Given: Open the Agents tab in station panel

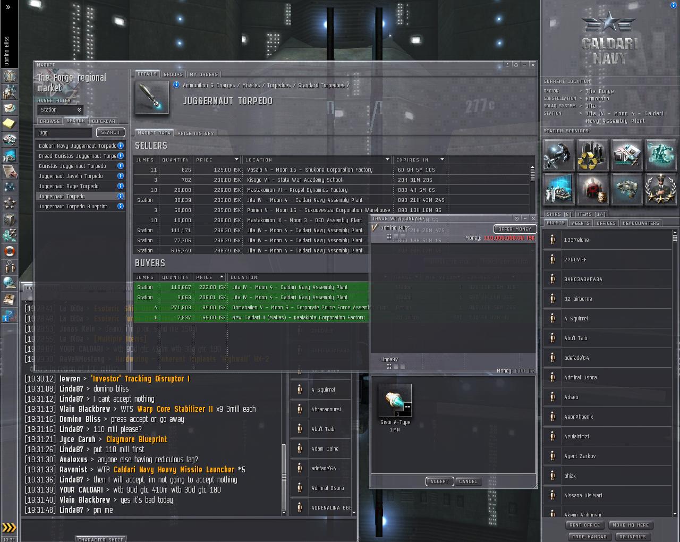Looking at the screenshot, I should [x=581, y=223].
